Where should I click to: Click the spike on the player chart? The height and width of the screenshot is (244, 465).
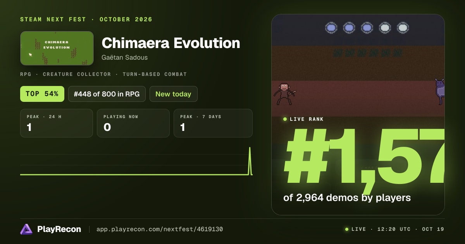pos(250,161)
